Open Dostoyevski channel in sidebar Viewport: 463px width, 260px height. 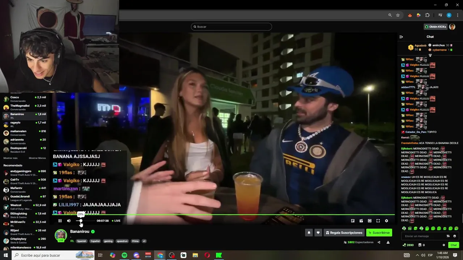tap(25, 150)
